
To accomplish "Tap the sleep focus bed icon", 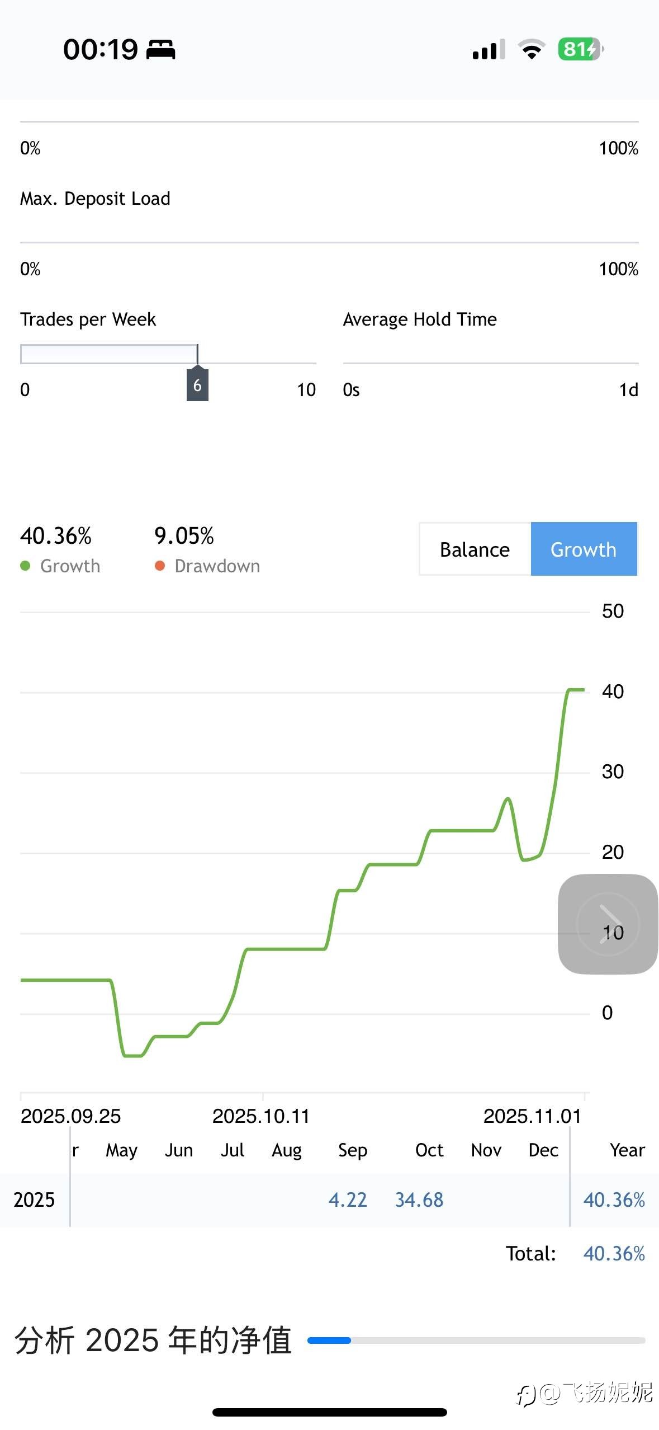I will (161, 50).
